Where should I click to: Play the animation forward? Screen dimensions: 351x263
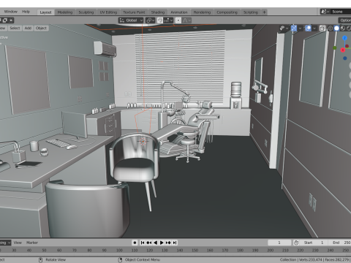[x=162, y=243]
